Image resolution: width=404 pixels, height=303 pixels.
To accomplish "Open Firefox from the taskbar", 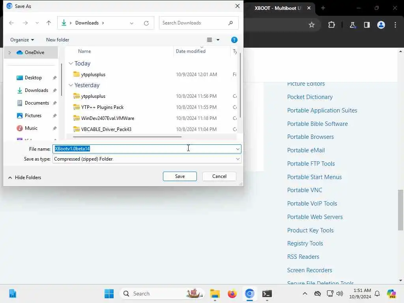I will point(232,294).
